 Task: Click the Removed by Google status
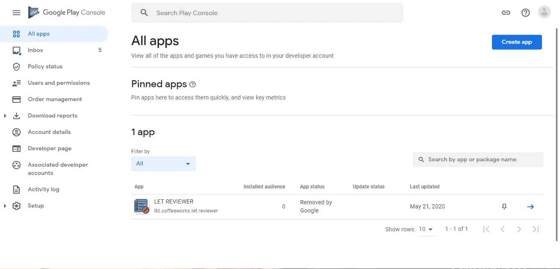(316, 206)
